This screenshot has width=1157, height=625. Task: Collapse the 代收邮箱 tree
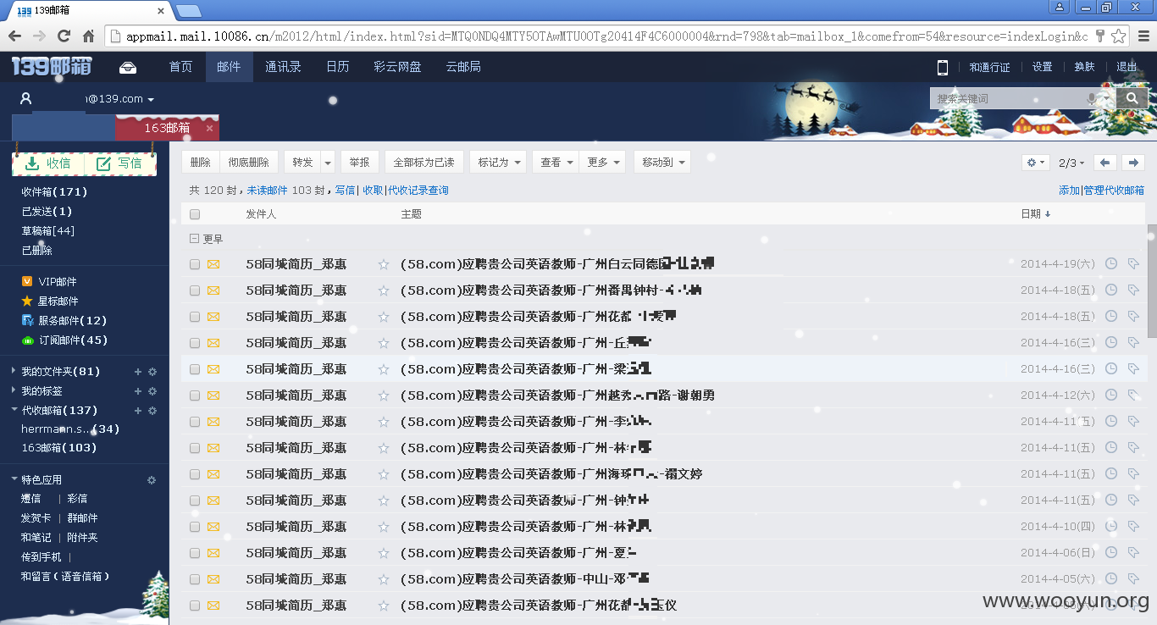point(14,411)
